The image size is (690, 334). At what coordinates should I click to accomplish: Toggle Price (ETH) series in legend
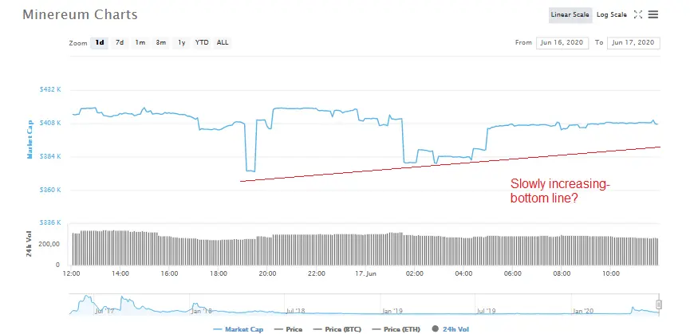click(396, 328)
